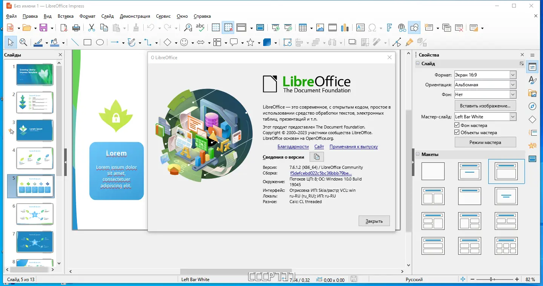
Task: Copy version info to clipboard icon
Action: coord(317,157)
